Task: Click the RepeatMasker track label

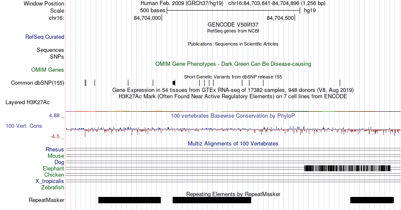Action: point(46,200)
